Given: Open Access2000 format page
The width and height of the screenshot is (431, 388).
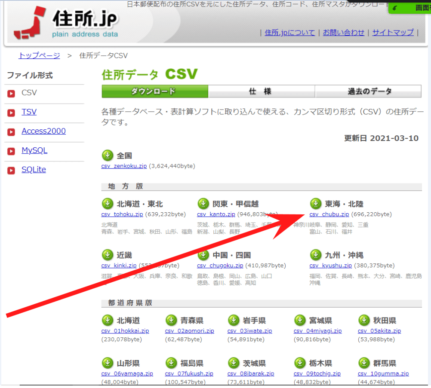Looking at the screenshot, I should tap(43, 131).
